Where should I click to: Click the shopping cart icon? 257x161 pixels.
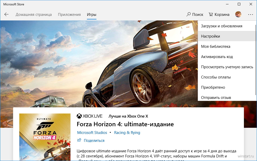pos(211,14)
